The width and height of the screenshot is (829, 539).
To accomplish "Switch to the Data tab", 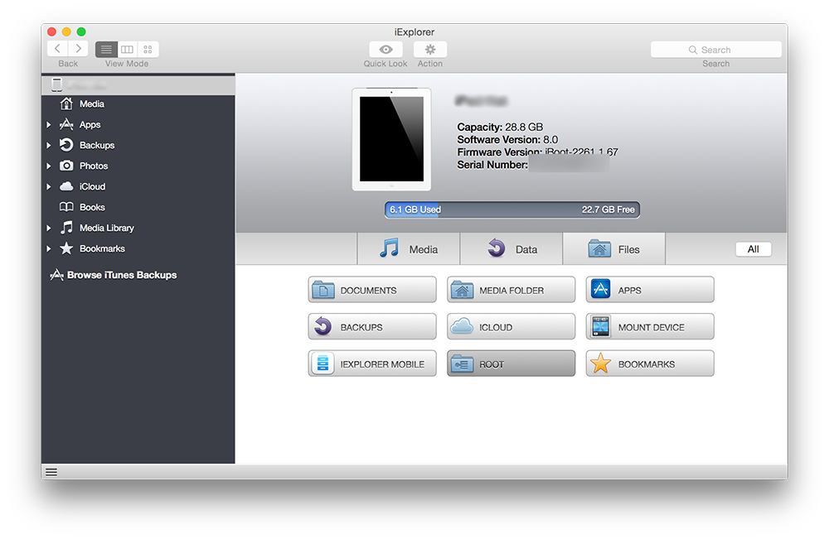I will pyautogui.click(x=511, y=249).
